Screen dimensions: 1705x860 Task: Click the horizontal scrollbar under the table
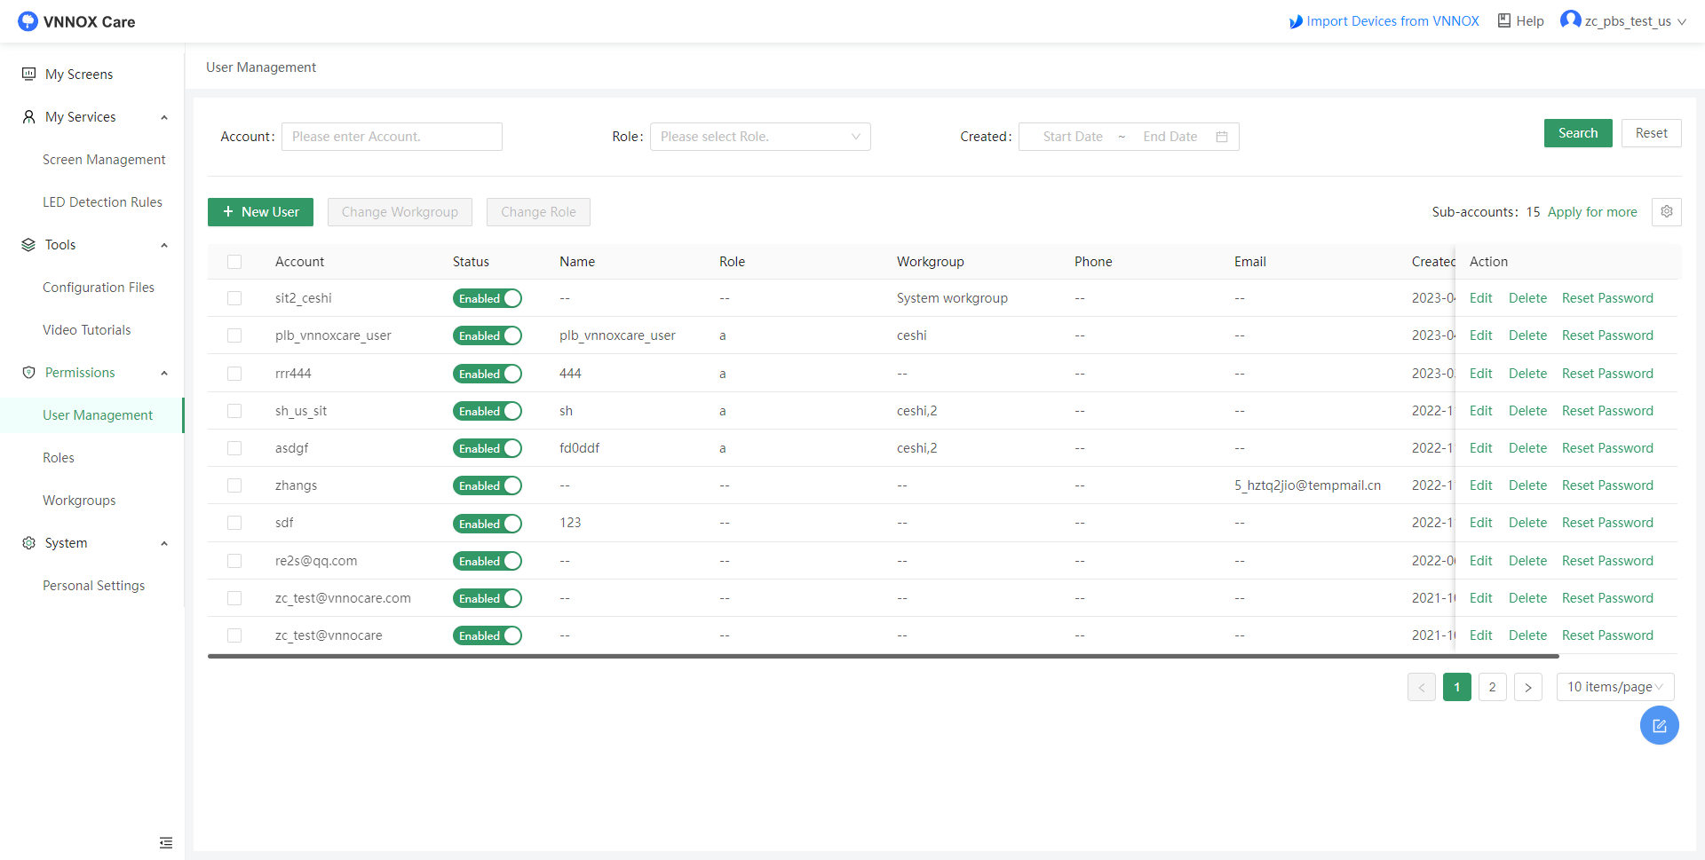(x=883, y=657)
